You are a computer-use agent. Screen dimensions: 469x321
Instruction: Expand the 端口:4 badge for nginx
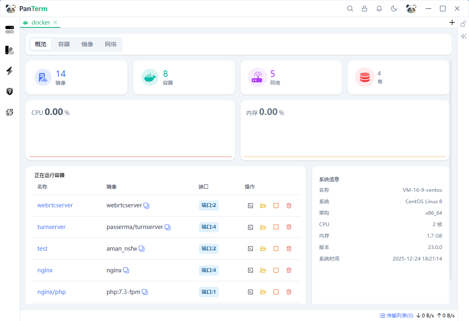click(209, 270)
